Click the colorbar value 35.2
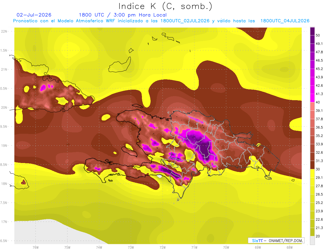This screenshot has height=251, width=325. click(x=319, y=136)
